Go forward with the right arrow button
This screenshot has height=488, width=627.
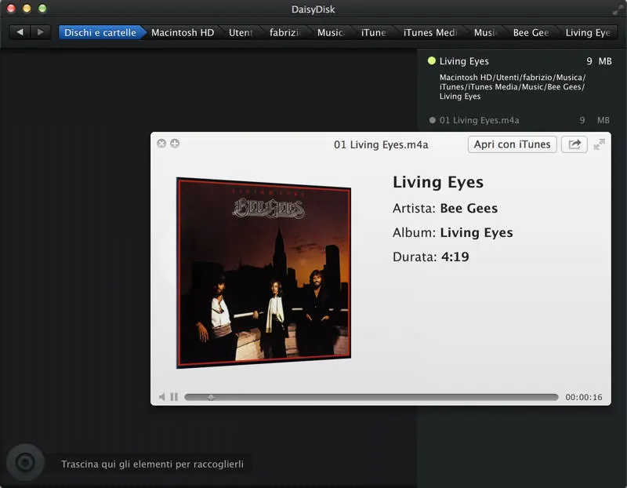coord(40,32)
